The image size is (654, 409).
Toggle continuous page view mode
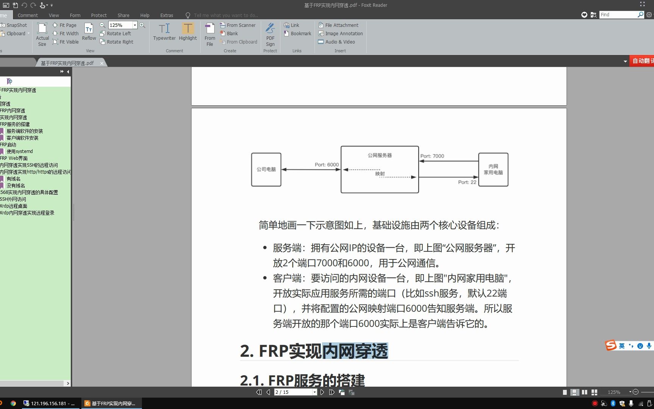pos(575,392)
